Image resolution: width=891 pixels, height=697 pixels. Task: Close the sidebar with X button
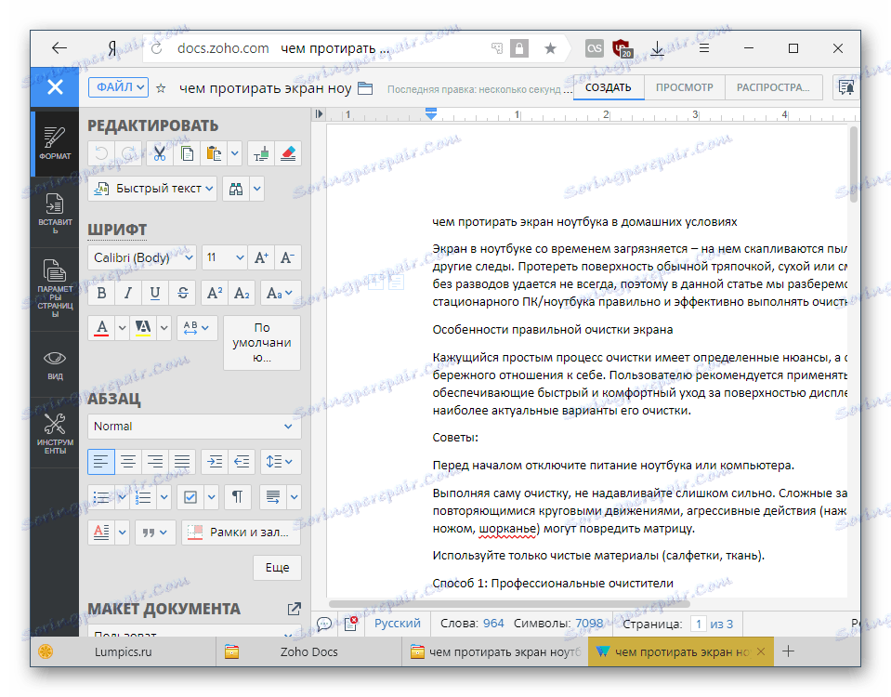click(x=55, y=87)
